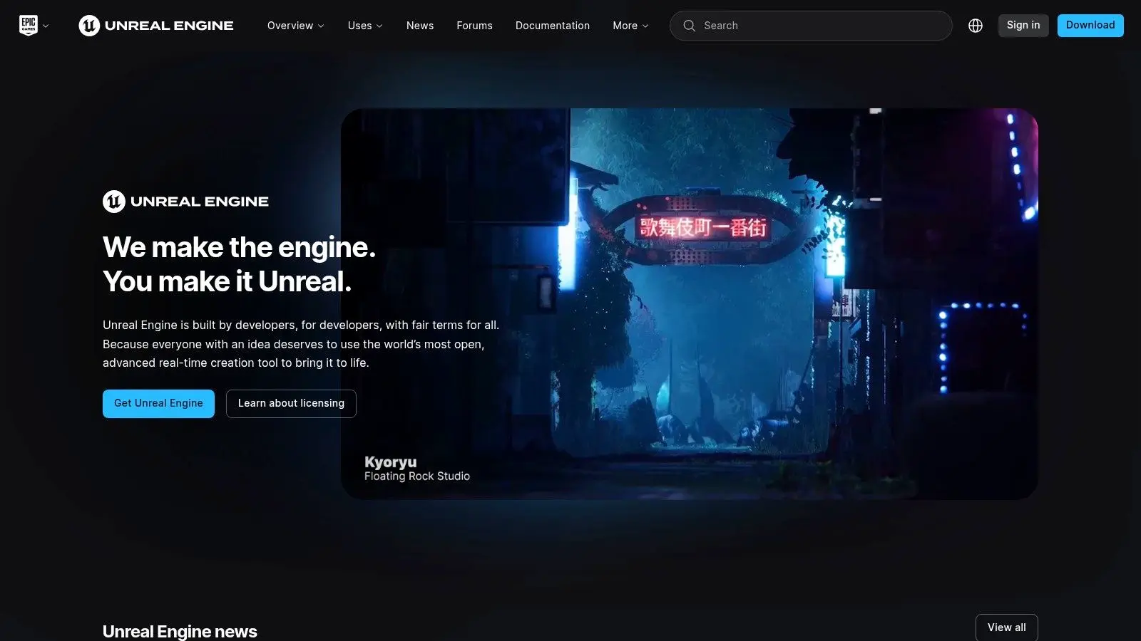Click the magnifying glass search icon
This screenshot has width=1141, height=641.
[x=689, y=26]
